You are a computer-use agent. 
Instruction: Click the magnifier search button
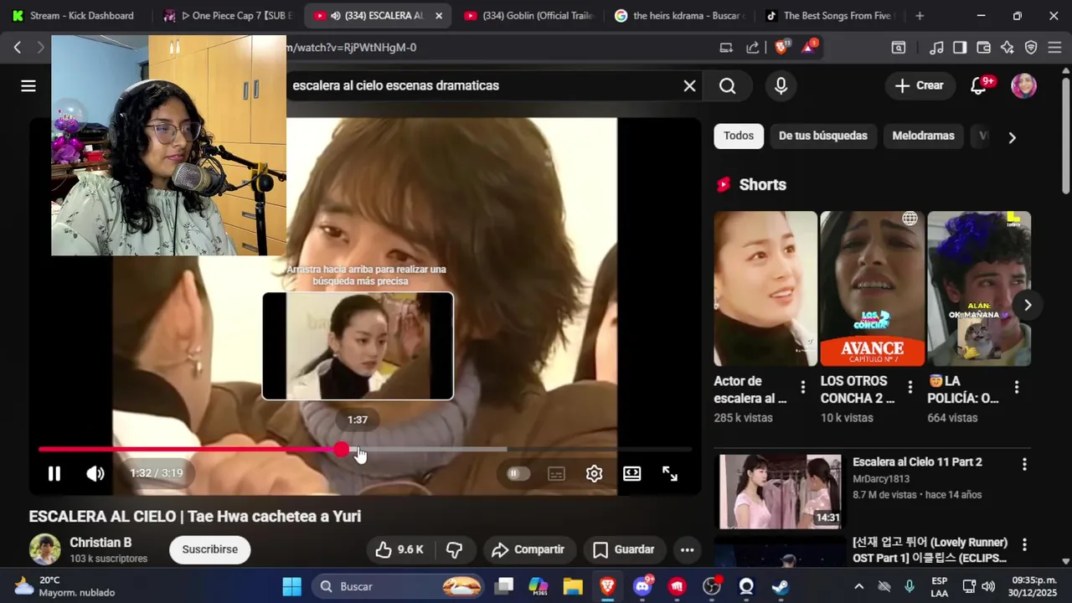coord(727,85)
